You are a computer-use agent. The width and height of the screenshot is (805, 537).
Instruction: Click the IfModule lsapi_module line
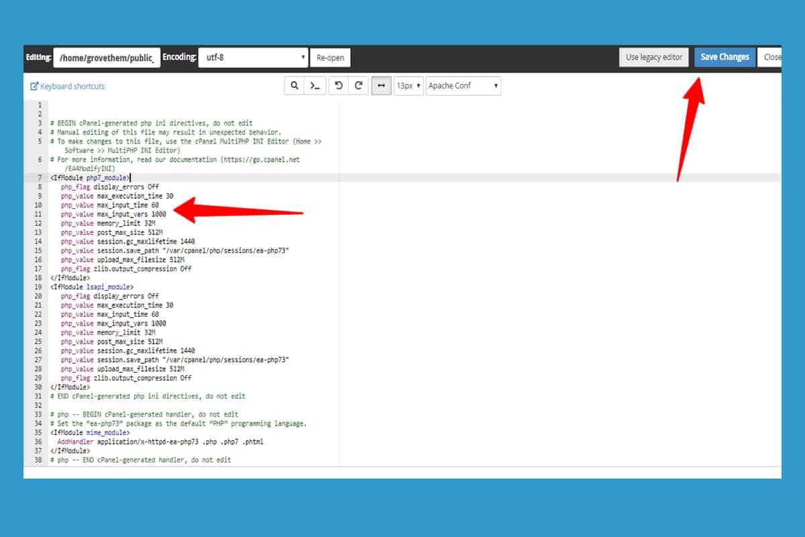[x=92, y=287]
